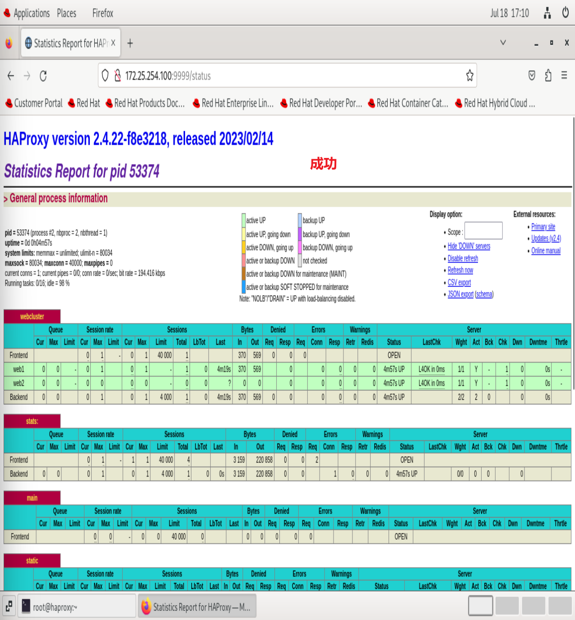
Task: Click the stats: proxy header
Action: (32, 421)
